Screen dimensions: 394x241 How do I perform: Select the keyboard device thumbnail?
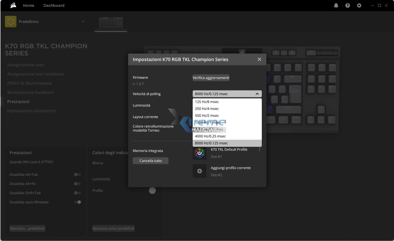coord(111,22)
